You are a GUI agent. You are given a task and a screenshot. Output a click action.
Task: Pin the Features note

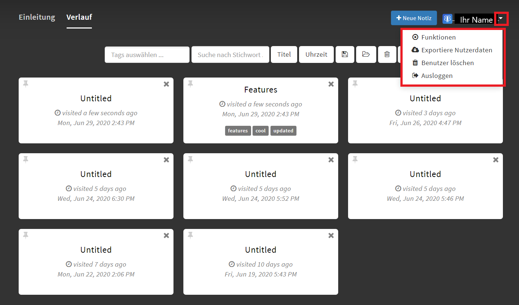[x=190, y=84]
